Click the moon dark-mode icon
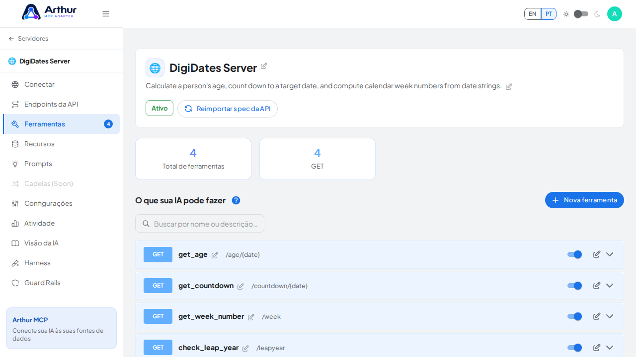Screen dimensions: 636x357 [x=597, y=14]
